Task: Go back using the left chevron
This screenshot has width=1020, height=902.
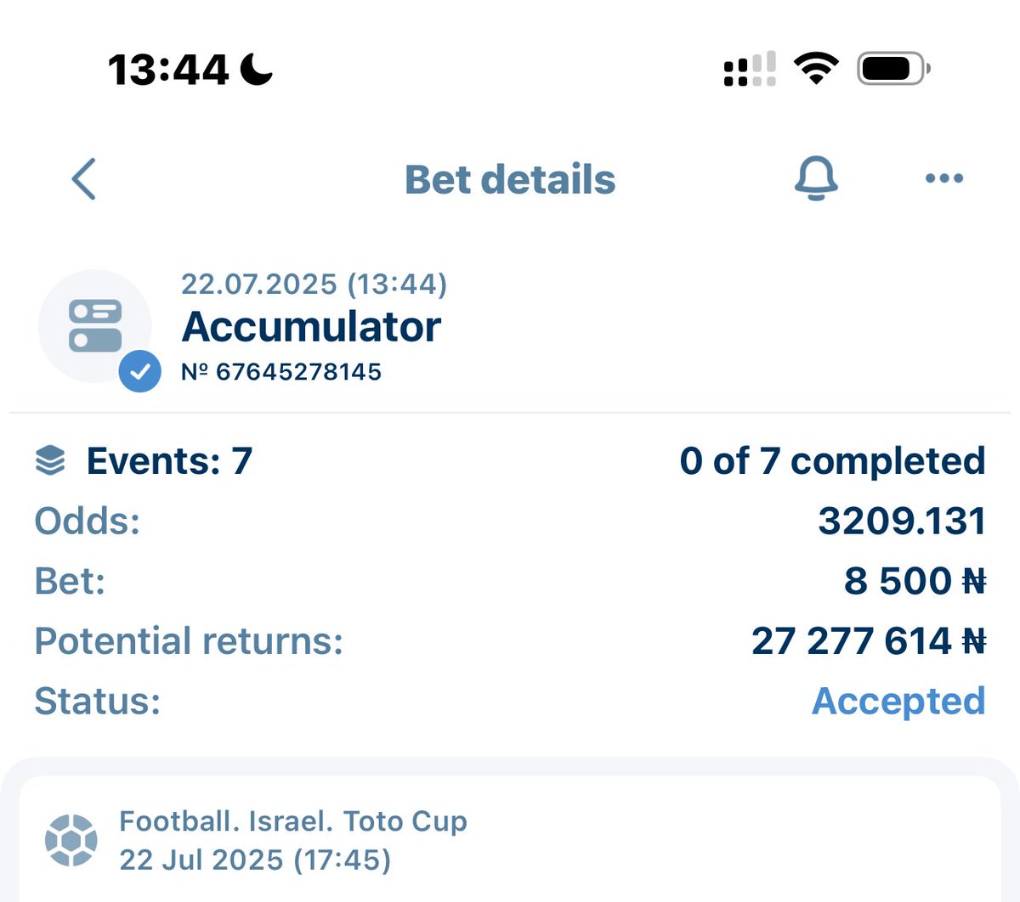Action: 84,179
